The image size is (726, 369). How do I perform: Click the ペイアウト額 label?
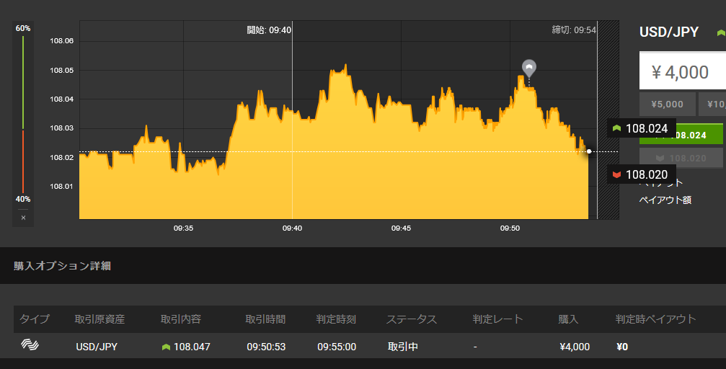pyautogui.click(x=665, y=200)
